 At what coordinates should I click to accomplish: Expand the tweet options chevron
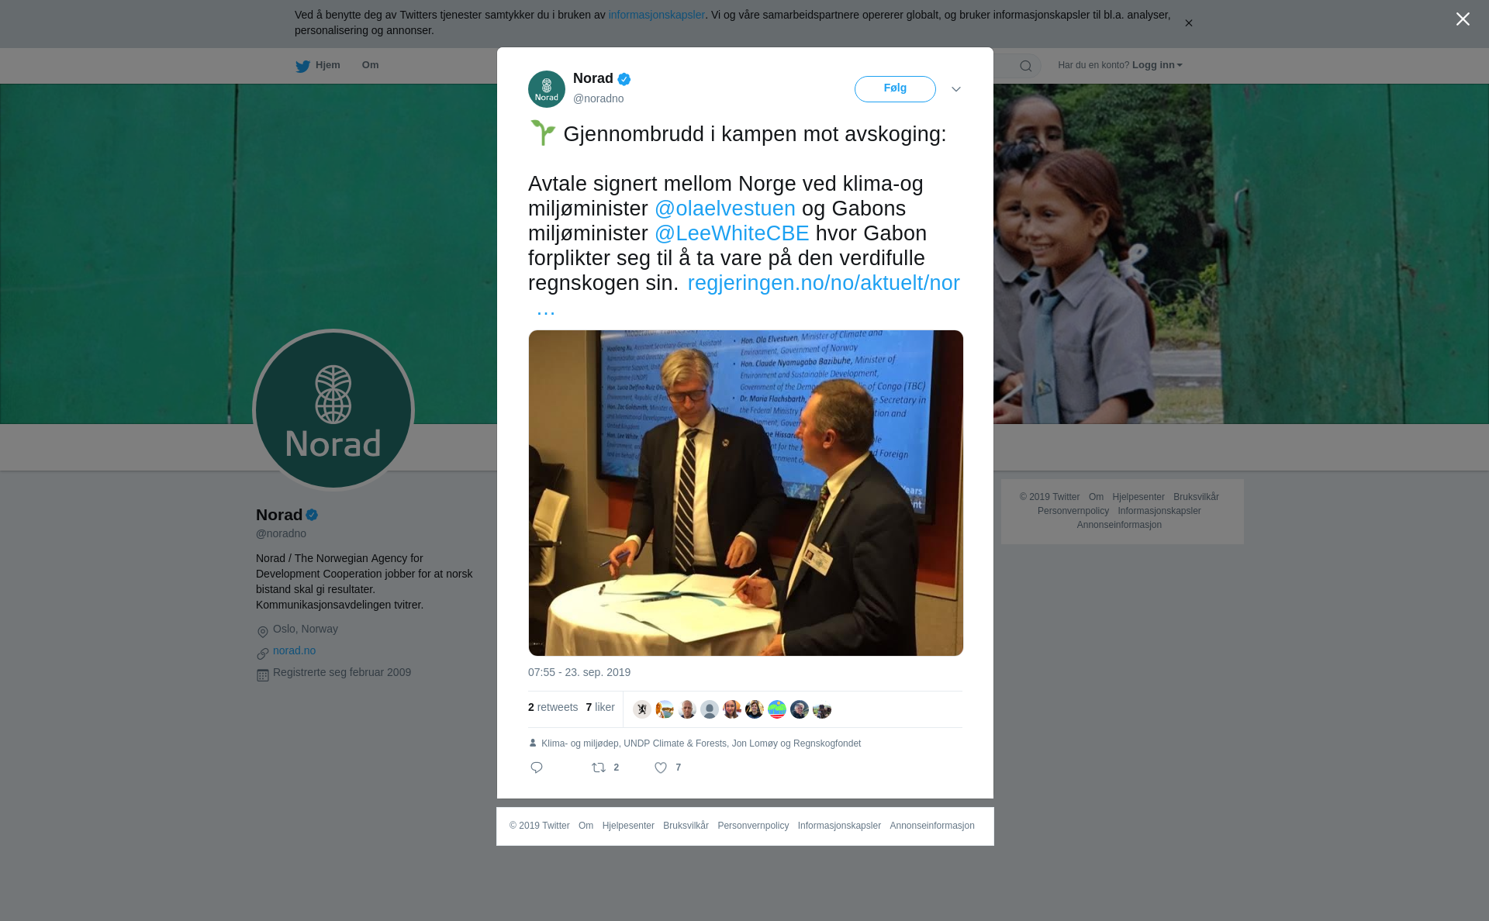tap(956, 89)
